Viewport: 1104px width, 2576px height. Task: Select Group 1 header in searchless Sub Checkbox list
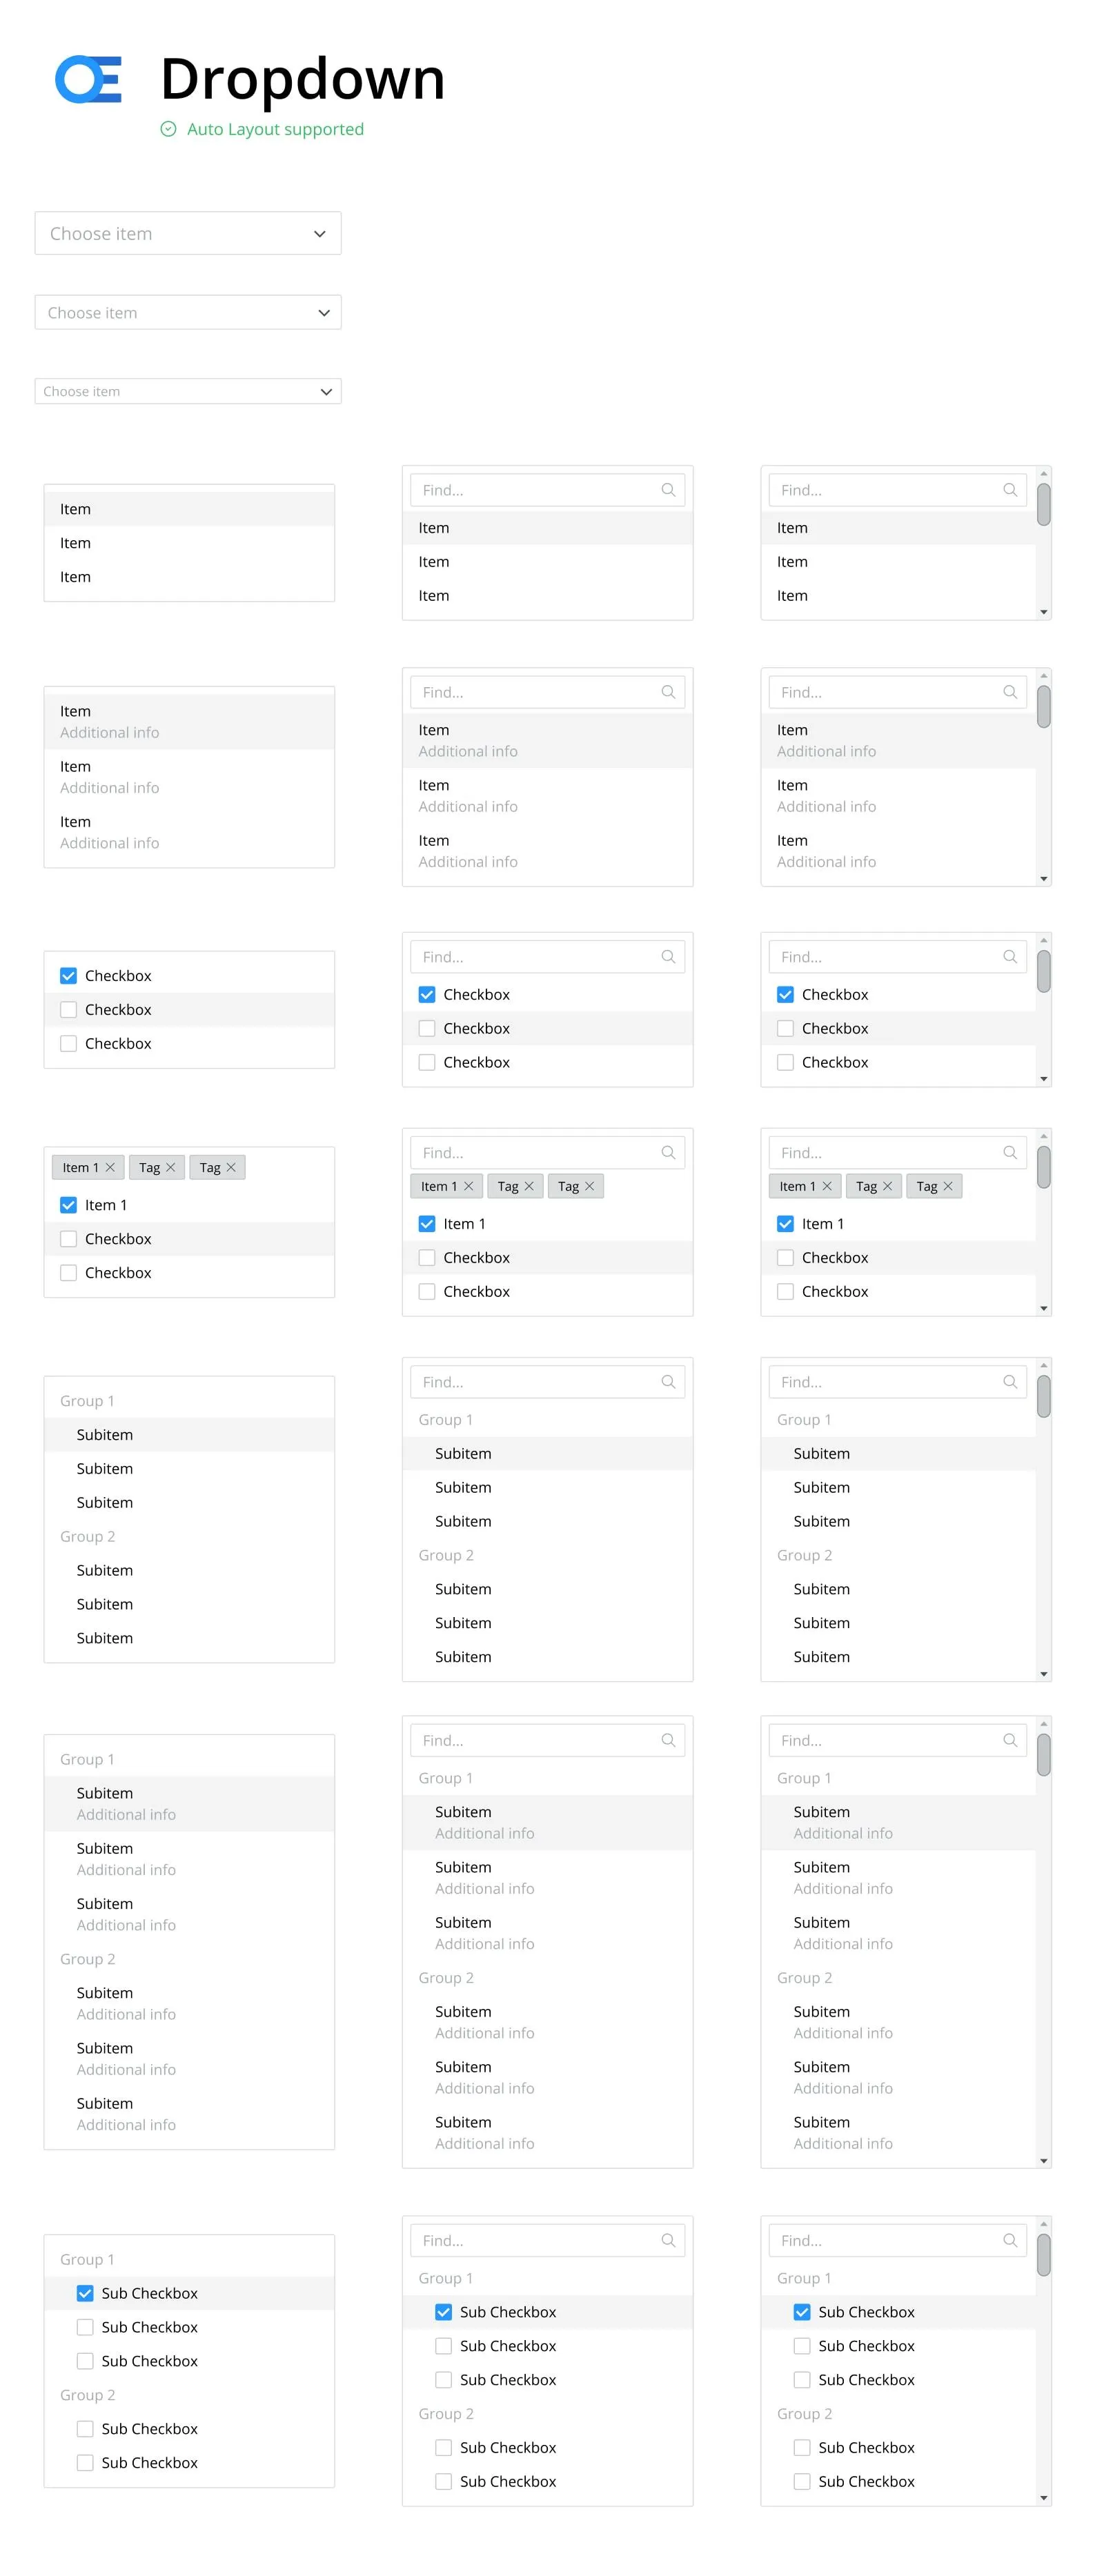(x=88, y=2259)
